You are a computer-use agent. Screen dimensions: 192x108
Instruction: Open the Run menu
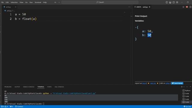pos(31,2)
